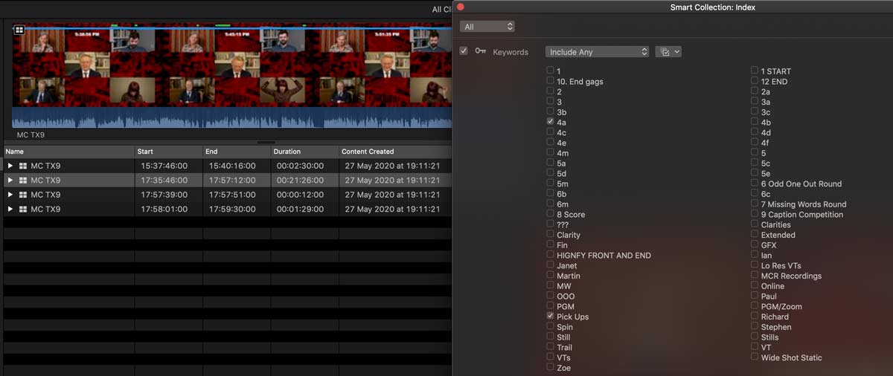The height and width of the screenshot is (376, 893).
Task: Sort clips by the End column
Action: 237,152
